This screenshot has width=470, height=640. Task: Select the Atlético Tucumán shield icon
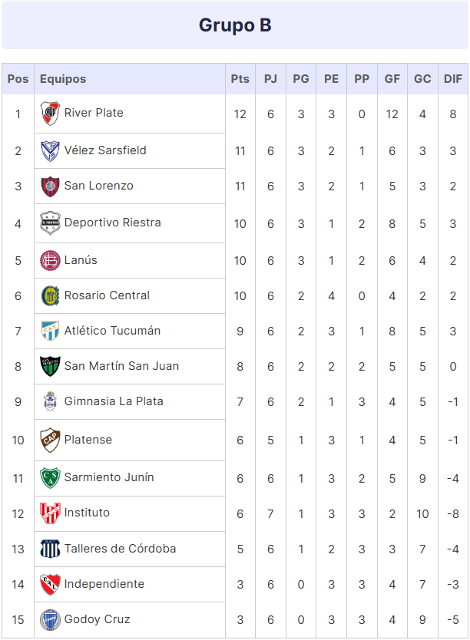[50, 331]
